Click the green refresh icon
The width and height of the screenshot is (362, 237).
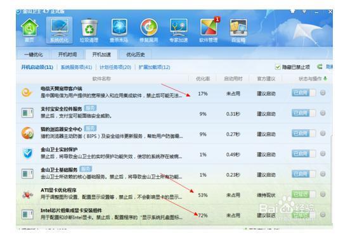coord(320,67)
